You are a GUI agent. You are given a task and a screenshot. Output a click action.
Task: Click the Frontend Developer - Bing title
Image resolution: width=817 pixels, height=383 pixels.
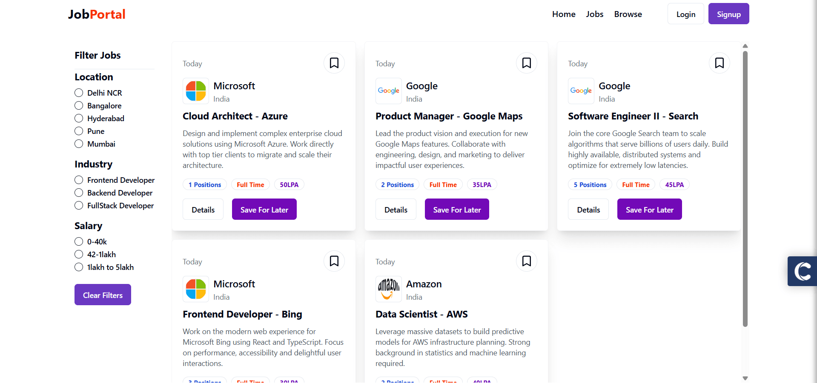242,314
